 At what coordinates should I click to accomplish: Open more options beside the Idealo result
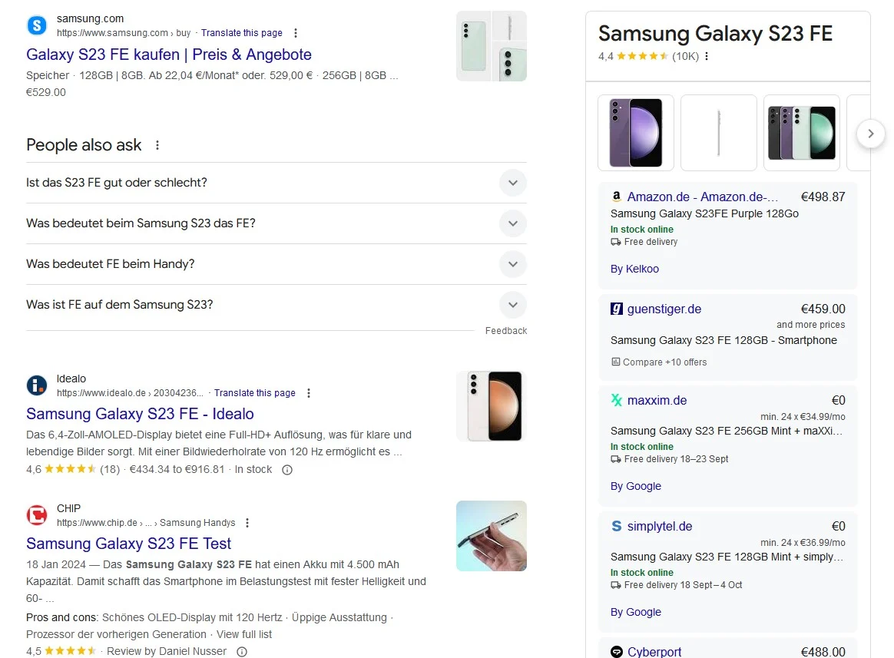coord(309,393)
